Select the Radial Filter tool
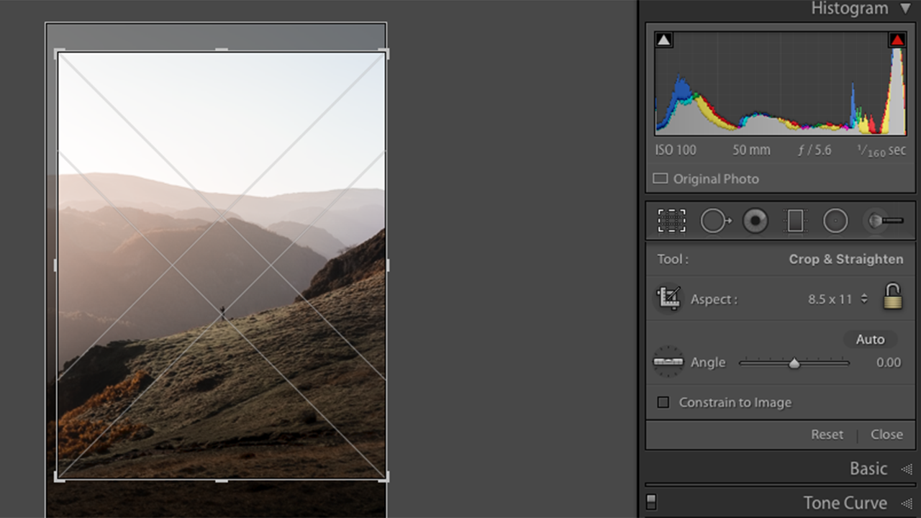 tap(835, 221)
